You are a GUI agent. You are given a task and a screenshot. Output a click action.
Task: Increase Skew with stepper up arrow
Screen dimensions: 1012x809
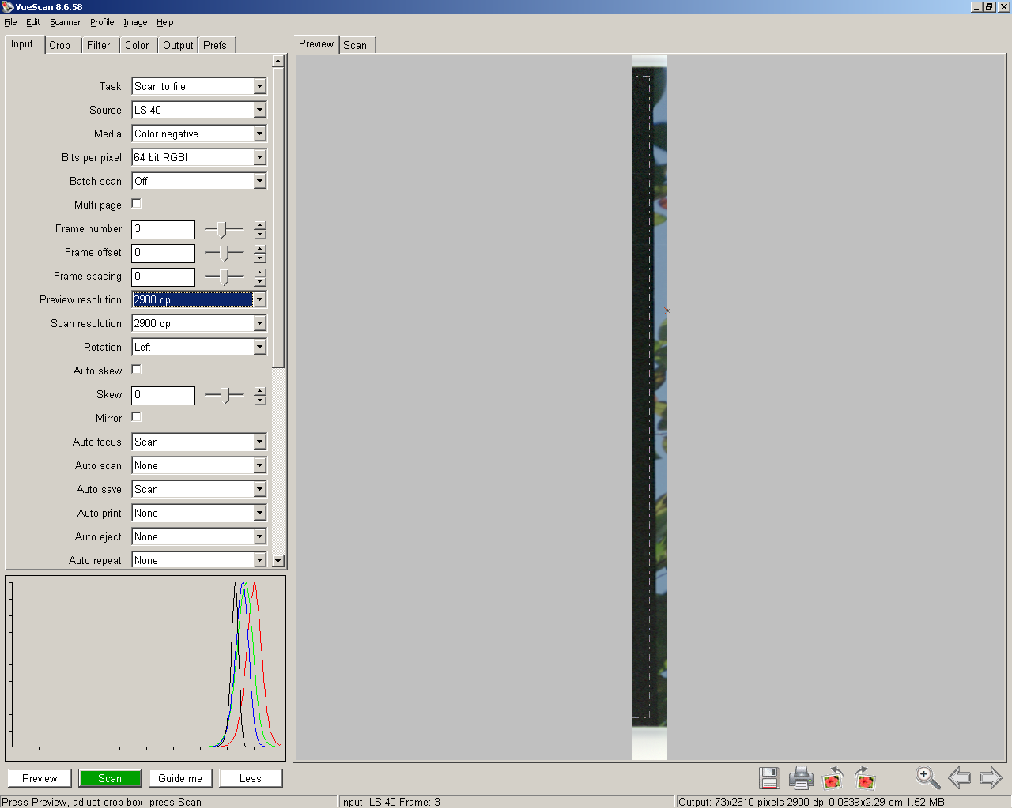(259, 391)
